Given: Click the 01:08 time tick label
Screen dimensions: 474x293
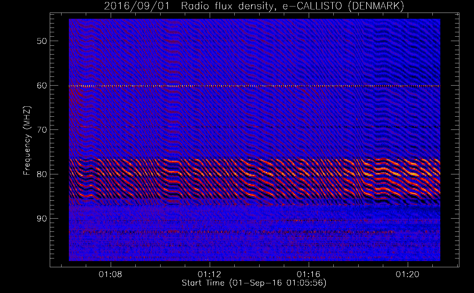Looking at the screenshot, I should point(110,275).
